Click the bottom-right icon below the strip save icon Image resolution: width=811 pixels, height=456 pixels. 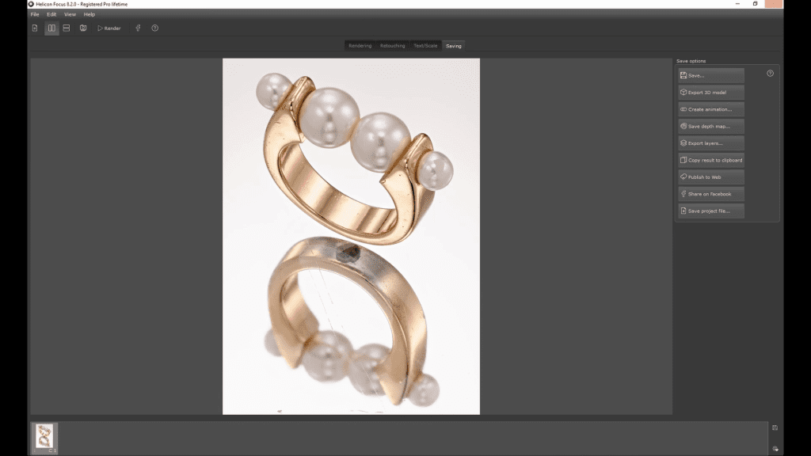click(775, 449)
